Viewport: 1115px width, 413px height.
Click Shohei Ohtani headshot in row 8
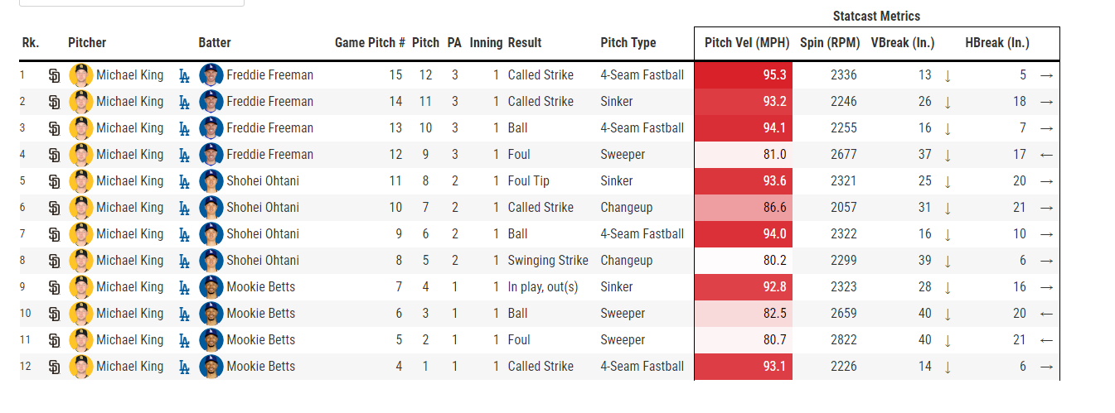pyautogui.click(x=211, y=261)
